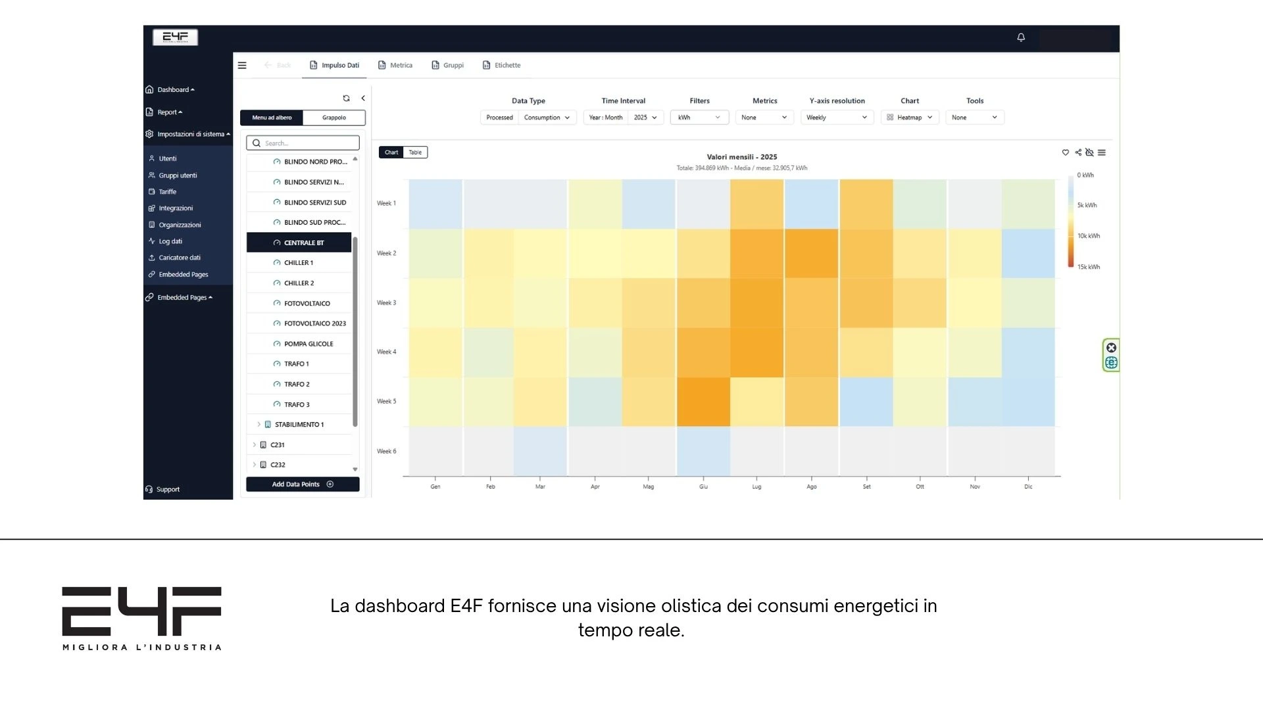Collapse Impostazioni di sistema section
The height and width of the screenshot is (710, 1263).
point(187,134)
